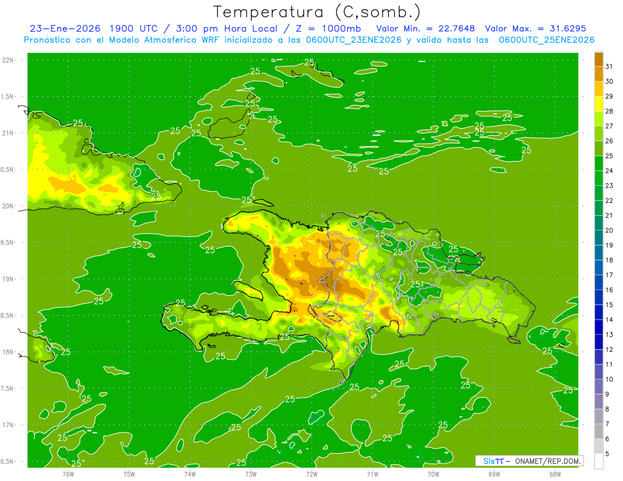
Task: Click the blue swatch between 15 and 16
Action: click(599, 297)
